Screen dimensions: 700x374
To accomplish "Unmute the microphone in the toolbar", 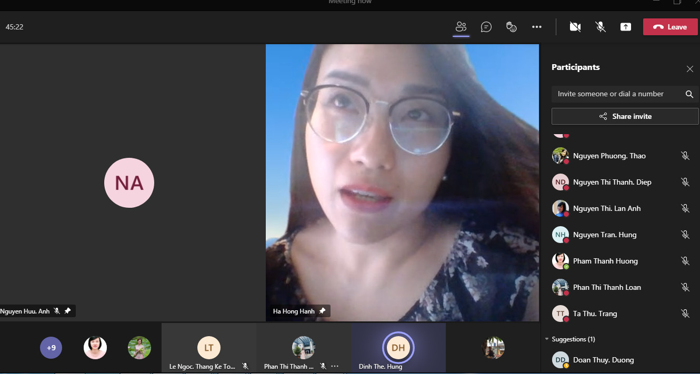I will [x=600, y=27].
